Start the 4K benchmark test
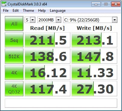The width and height of the screenshot is (122, 111). click(x=14, y=72)
